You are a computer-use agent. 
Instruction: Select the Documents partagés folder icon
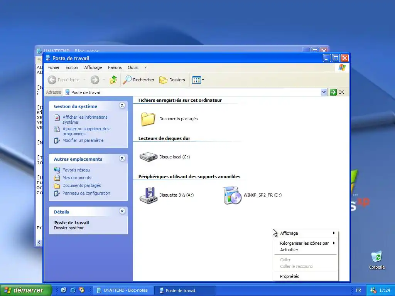(x=148, y=119)
